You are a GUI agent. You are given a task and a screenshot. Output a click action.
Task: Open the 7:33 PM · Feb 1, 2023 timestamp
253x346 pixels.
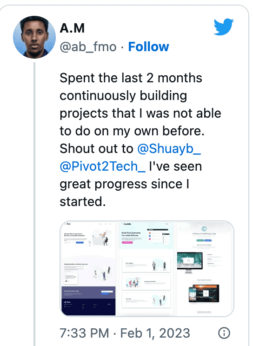125,333
